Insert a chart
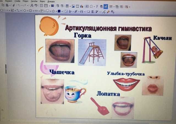Viewport: 176px width, 124px height. click(x=82, y=6)
